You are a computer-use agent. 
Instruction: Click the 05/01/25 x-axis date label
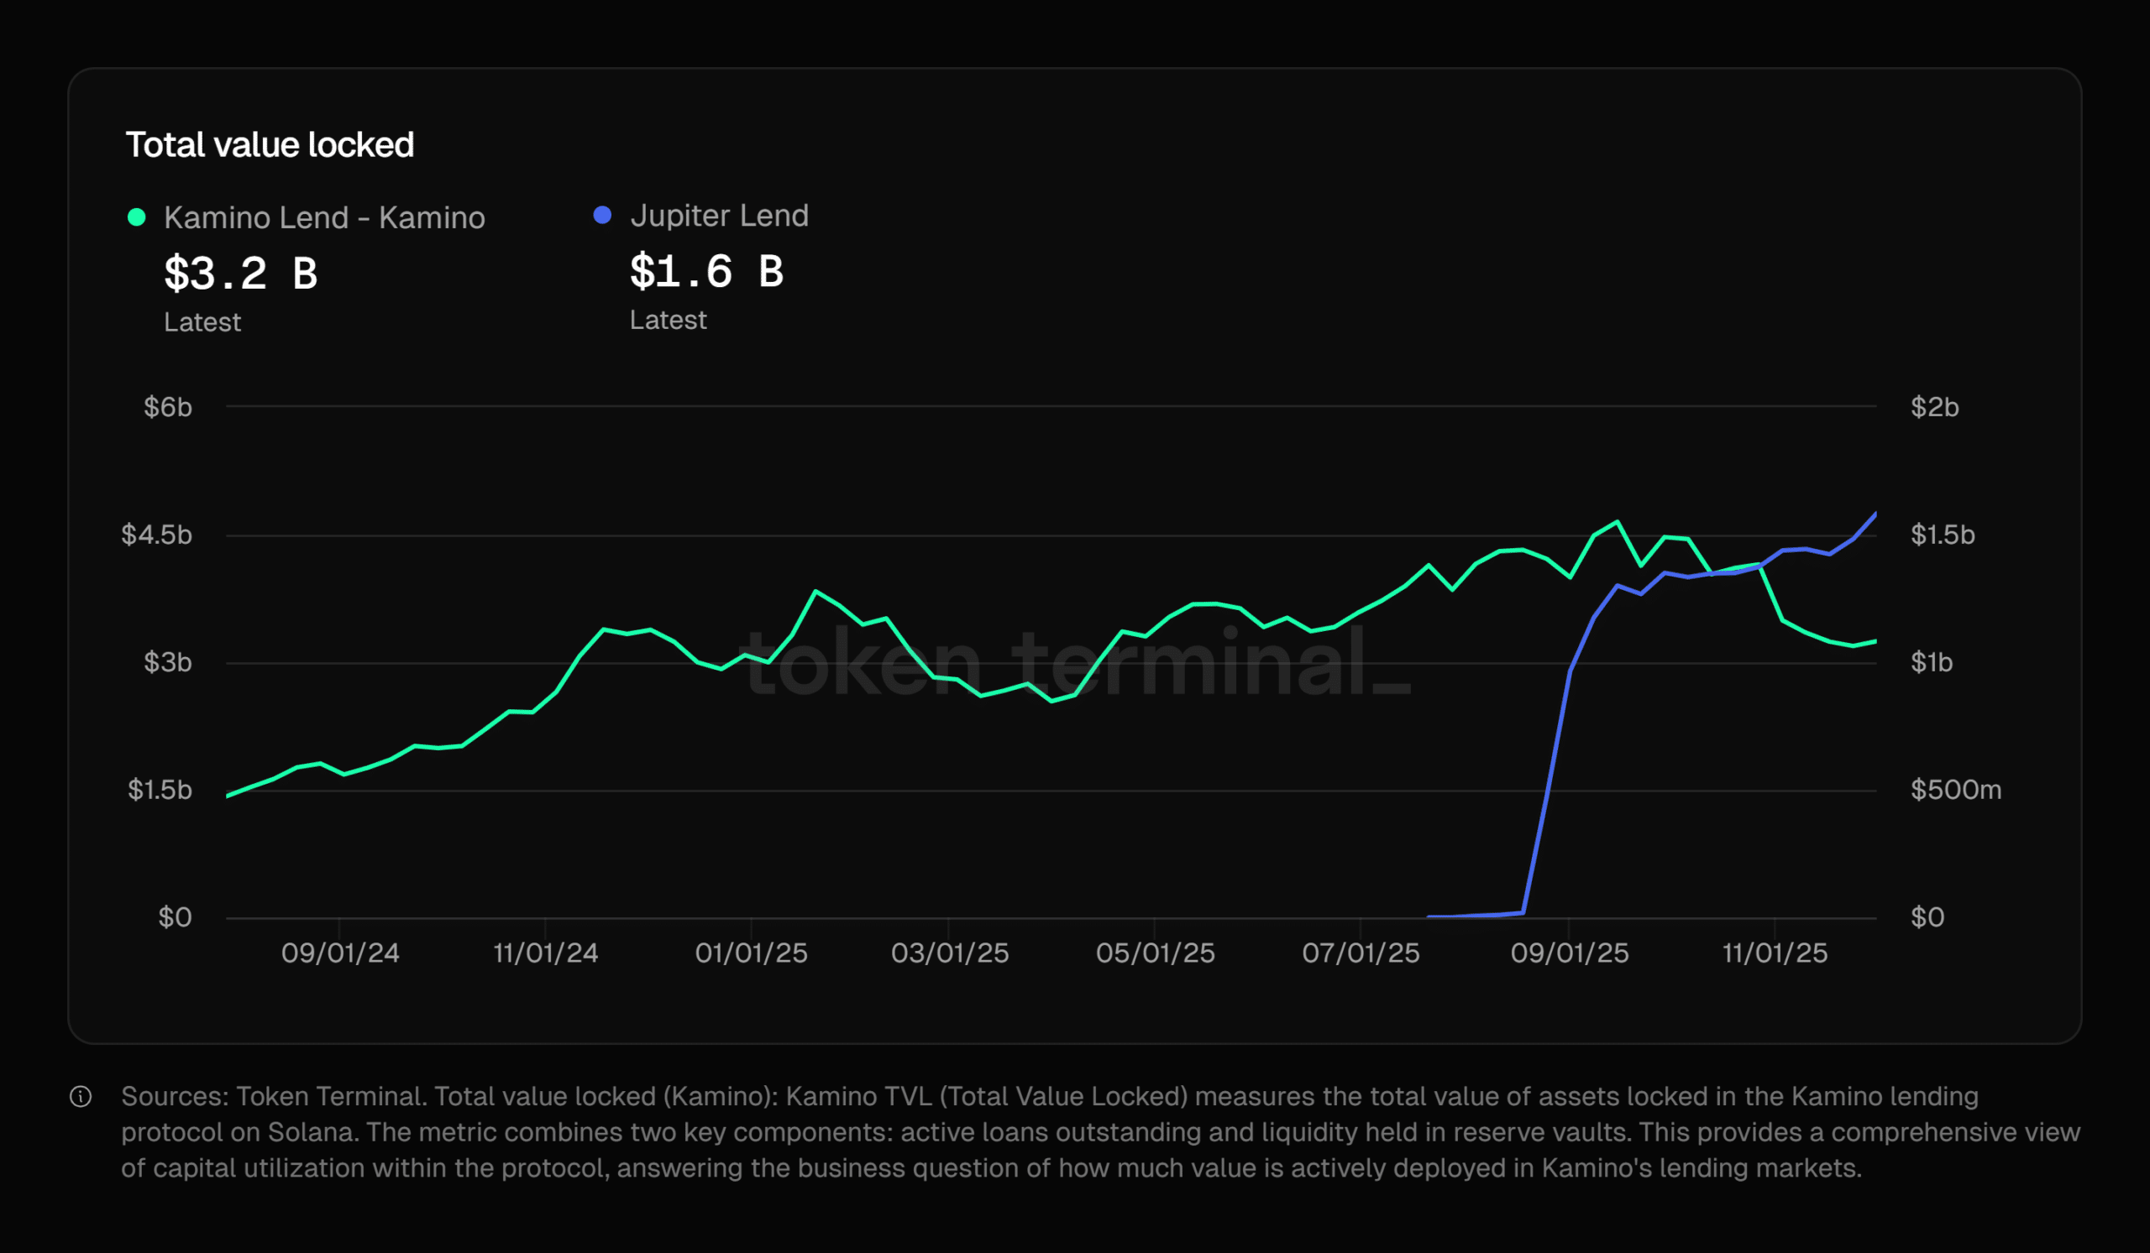point(1155,953)
